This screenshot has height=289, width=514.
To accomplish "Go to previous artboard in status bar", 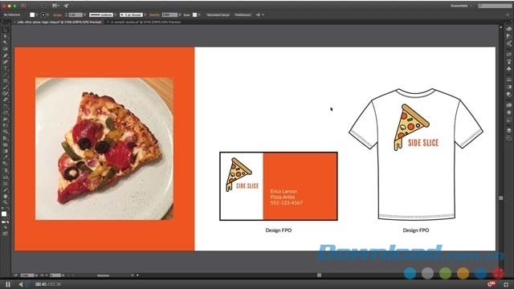I will pos(47,275).
